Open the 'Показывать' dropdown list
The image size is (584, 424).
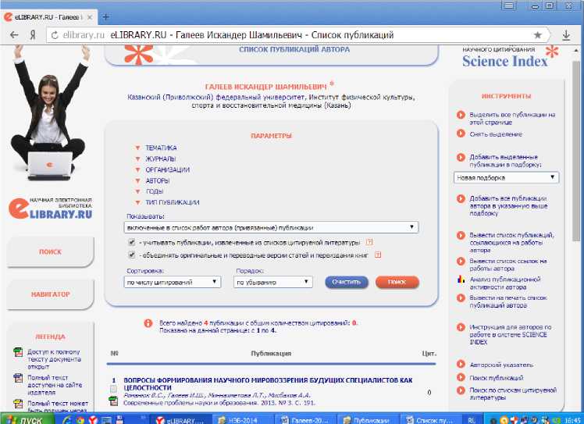tap(271, 227)
